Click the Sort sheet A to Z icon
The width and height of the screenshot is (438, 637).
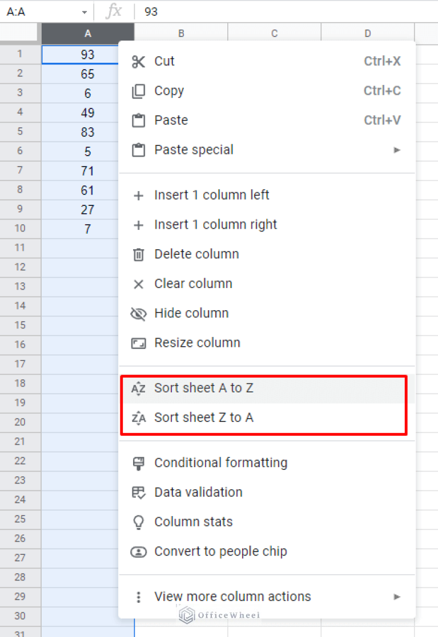click(x=138, y=389)
